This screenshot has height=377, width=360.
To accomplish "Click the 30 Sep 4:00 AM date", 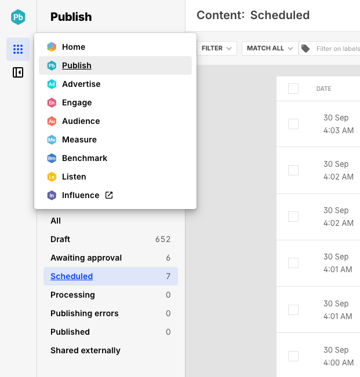I will tap(339, 356).
